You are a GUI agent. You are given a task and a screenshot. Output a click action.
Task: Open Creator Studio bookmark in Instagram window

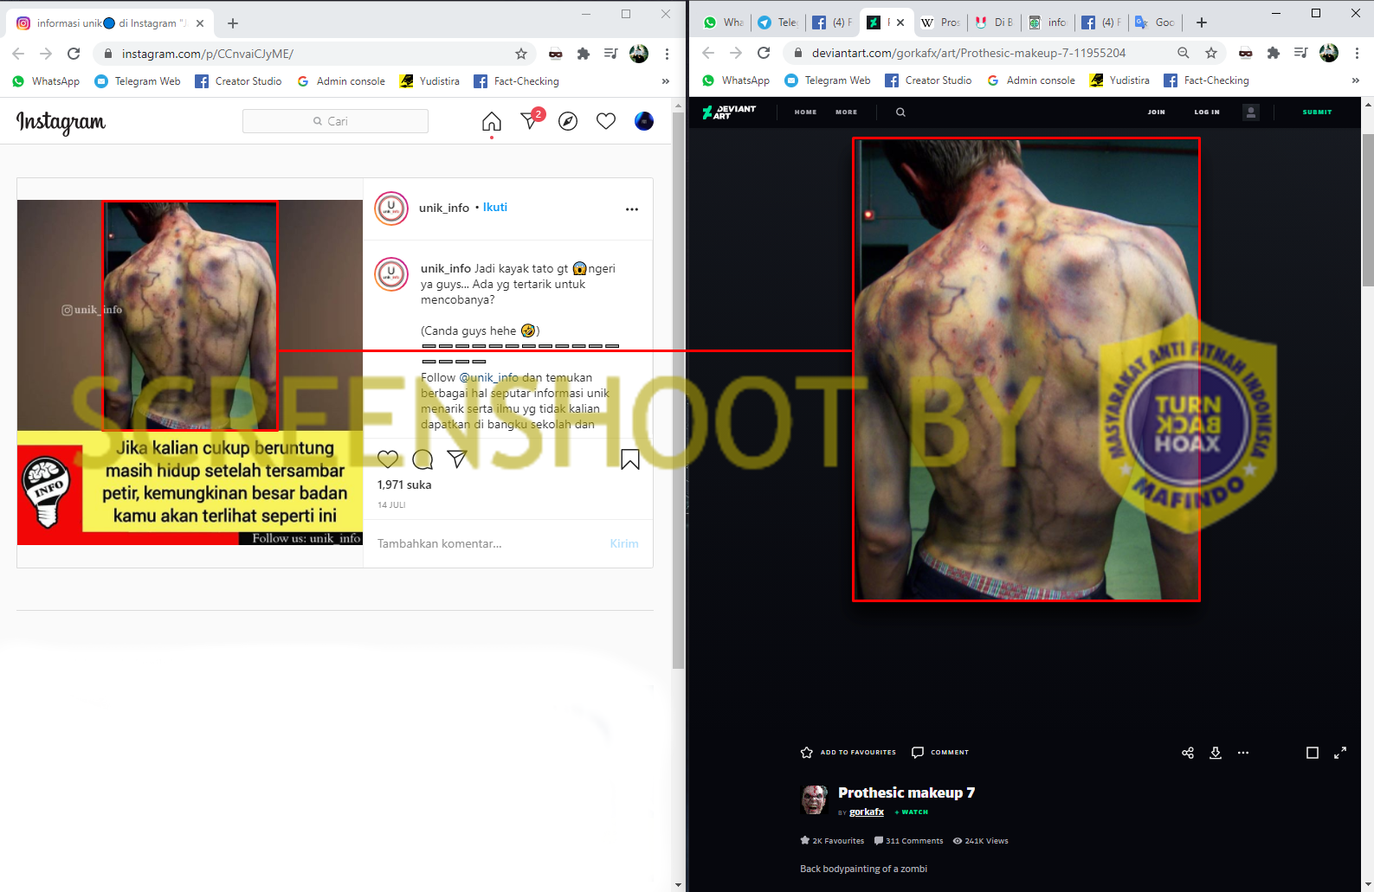(238, 81)
